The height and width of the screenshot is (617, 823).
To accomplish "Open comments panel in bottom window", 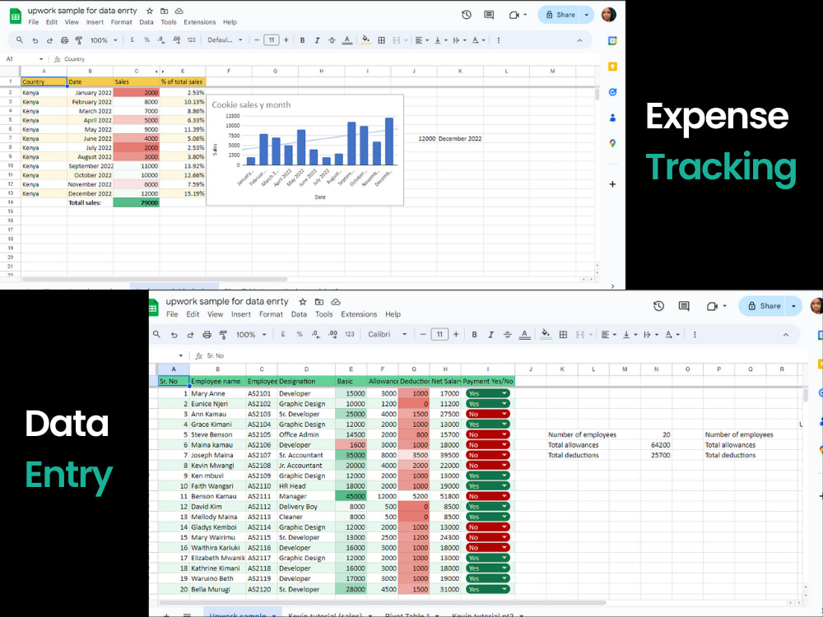I will (x=684, y=306).
